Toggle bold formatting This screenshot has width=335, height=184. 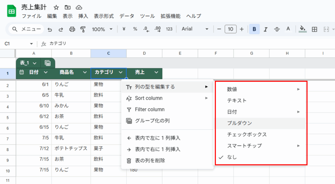tap(254, 29)
